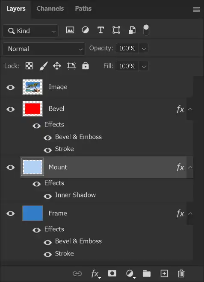Open the Normal blend mode dropdown
Viewport: 204px width, 282px height.
pyautogui.click(x=44, y=49)
